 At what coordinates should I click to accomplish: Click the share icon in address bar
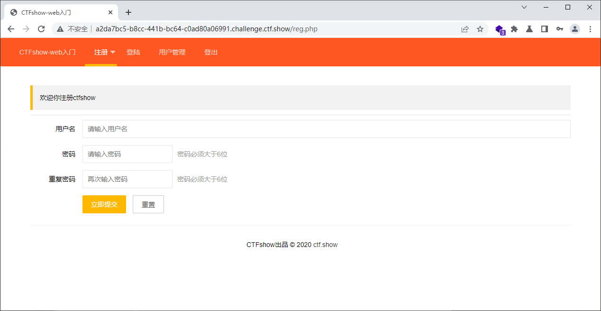465,29
